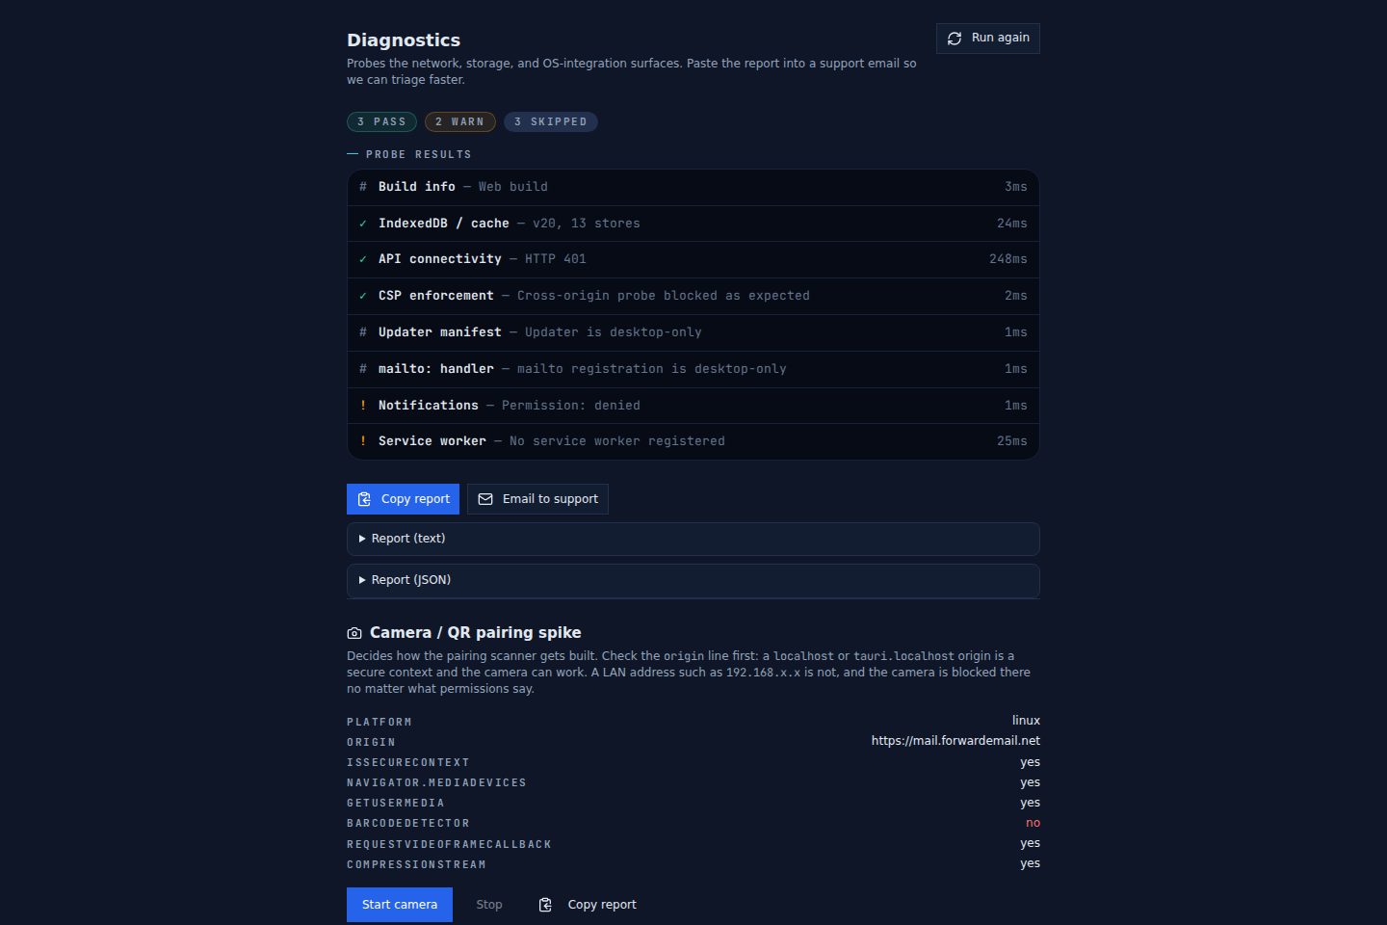Screen dimensions: 1387x925
Task: Click the Copy report label in the camera section
Action: (602, 905)
